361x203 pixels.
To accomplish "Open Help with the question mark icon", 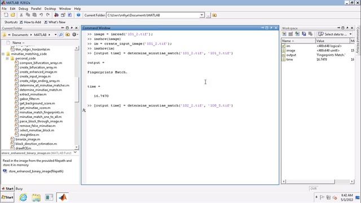I will pos(78,15).
